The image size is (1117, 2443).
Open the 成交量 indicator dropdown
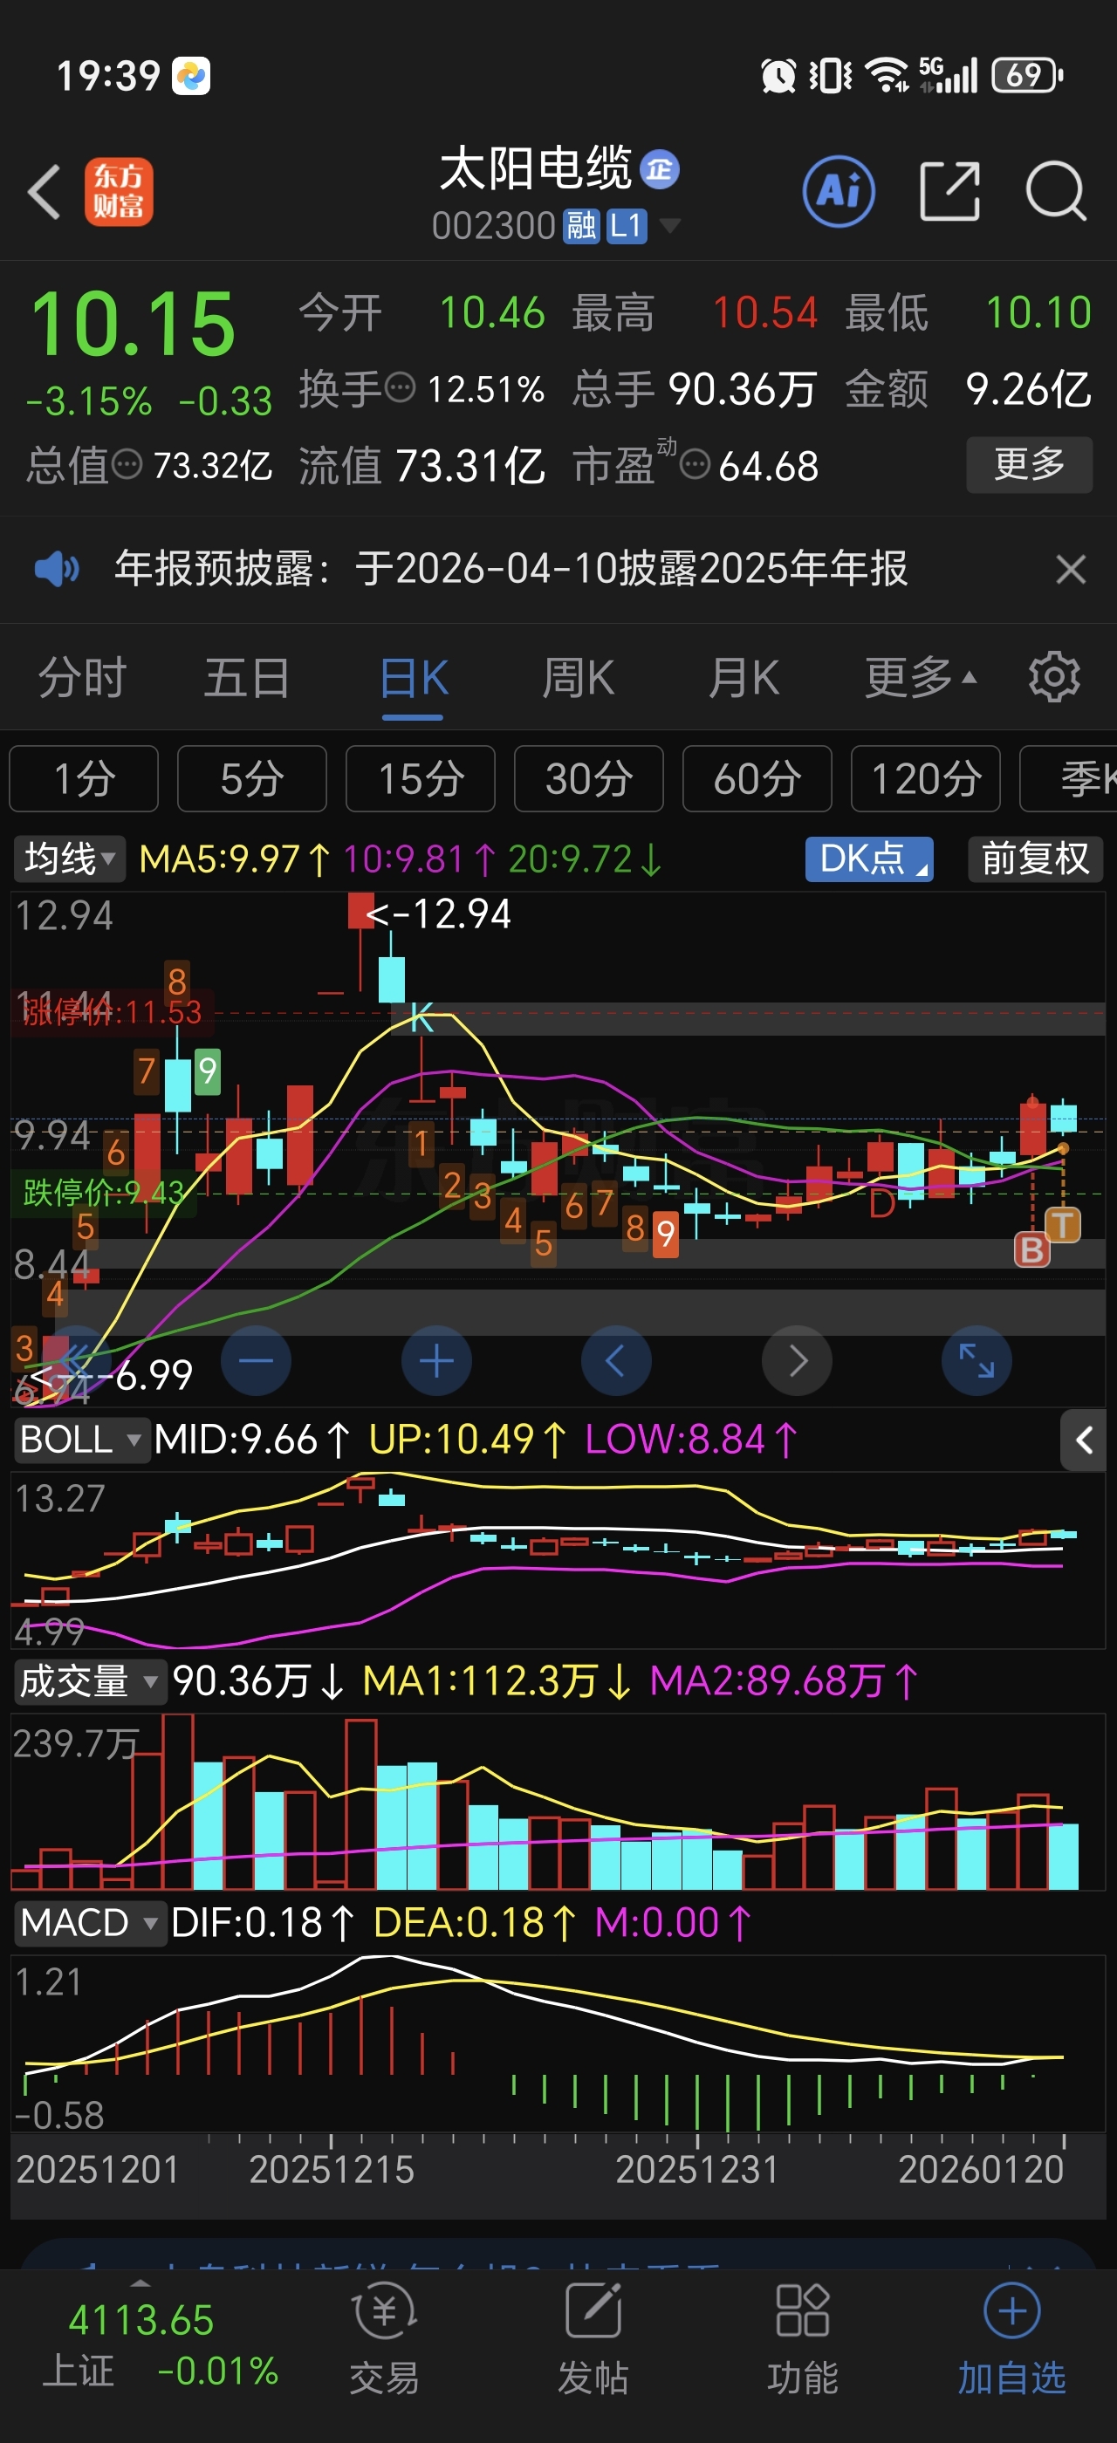pyautogui.click(x=89, y=1681)
